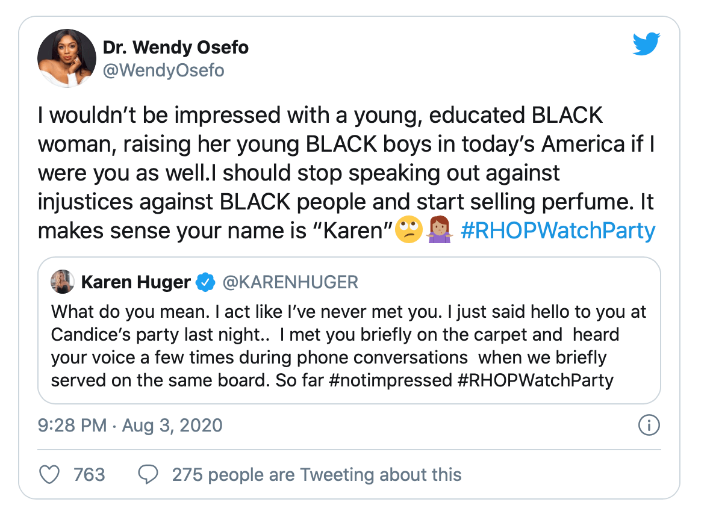Click the reply speech bubble icon

(x=148, y=475)
